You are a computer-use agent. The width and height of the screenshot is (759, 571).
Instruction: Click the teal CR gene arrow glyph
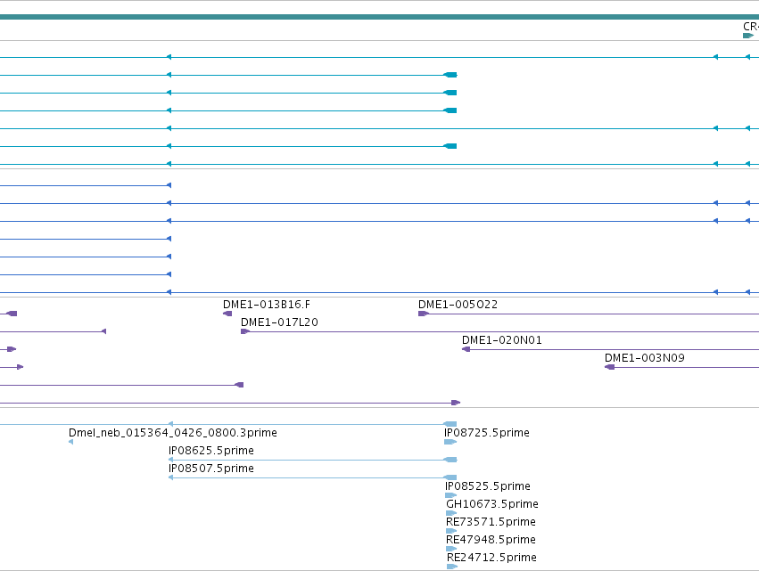tap(748, 36)
